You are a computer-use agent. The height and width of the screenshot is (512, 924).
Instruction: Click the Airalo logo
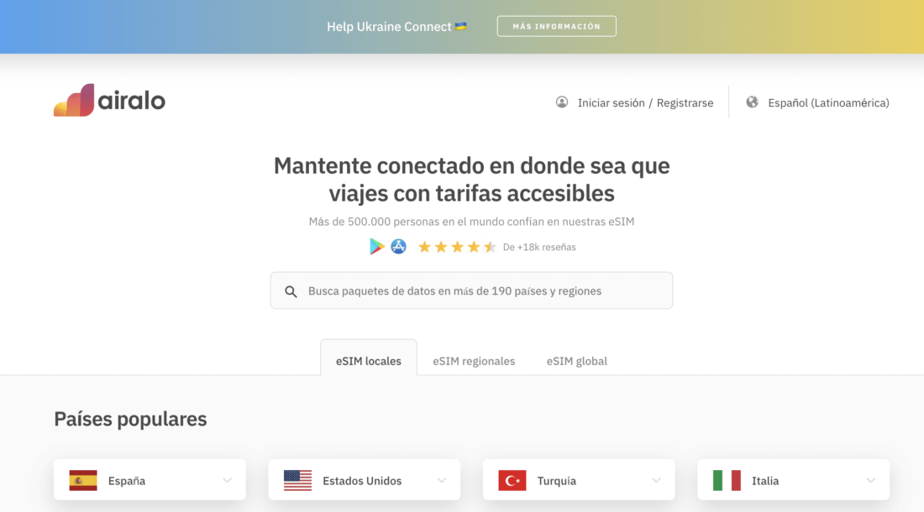point(109,100)
